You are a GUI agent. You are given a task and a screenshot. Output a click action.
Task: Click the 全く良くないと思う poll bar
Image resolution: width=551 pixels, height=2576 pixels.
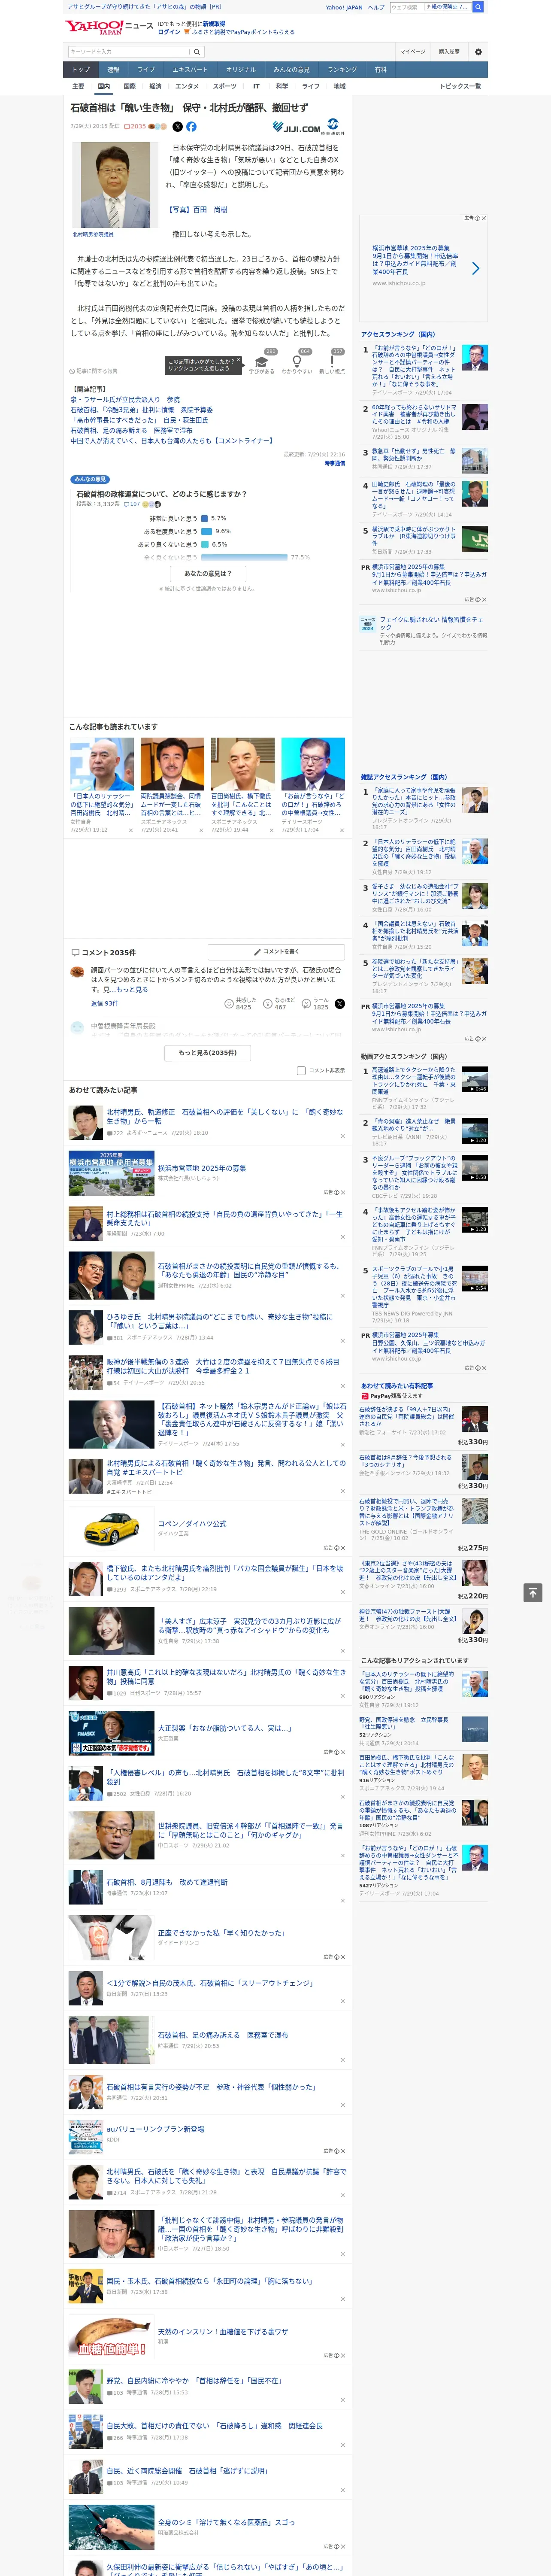coord(244,556)
